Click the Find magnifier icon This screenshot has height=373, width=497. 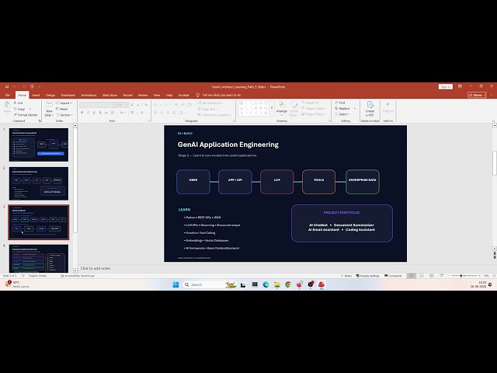point(336,103)
